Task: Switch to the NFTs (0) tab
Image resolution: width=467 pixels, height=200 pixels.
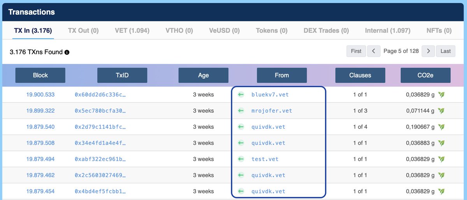Action: [439, 30]
